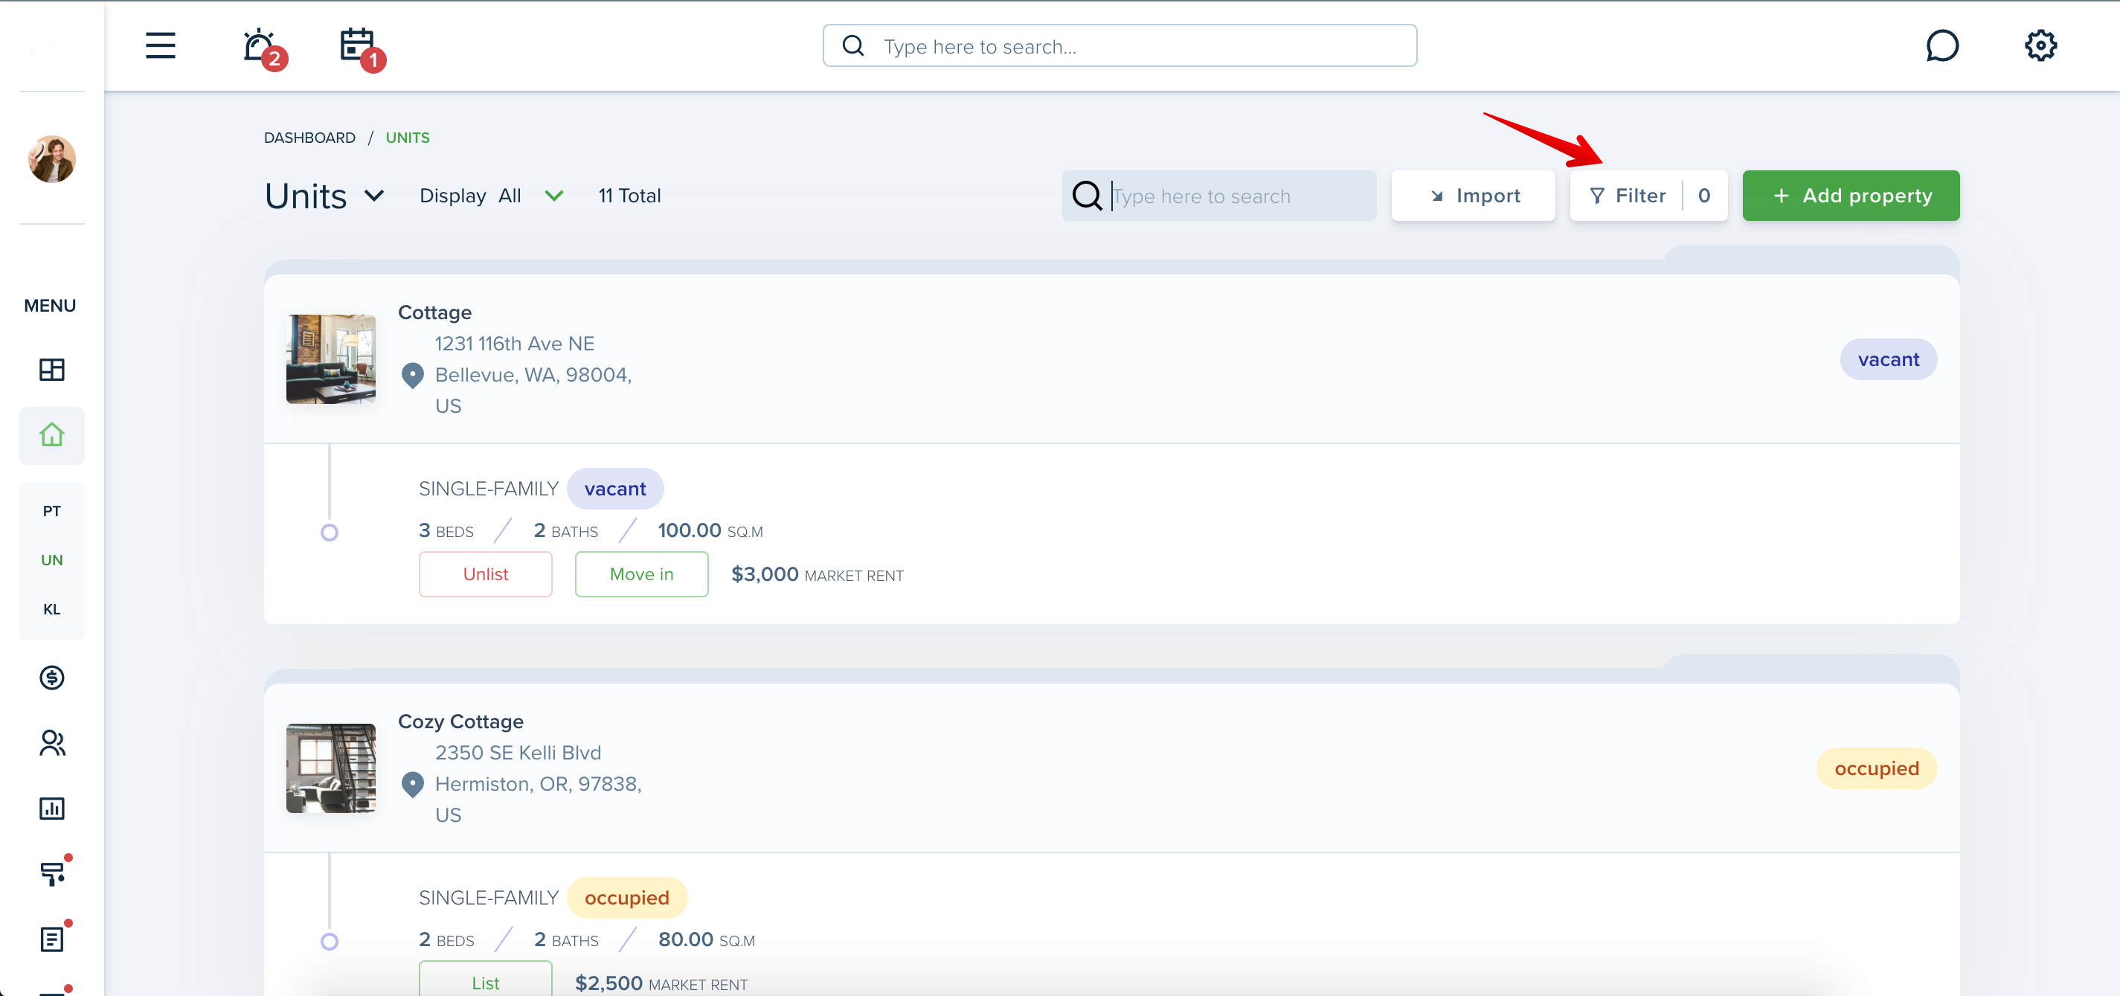2120x996 pixels.
Task: Open the settings gear icon
Action: click(x=2040, y=45)
